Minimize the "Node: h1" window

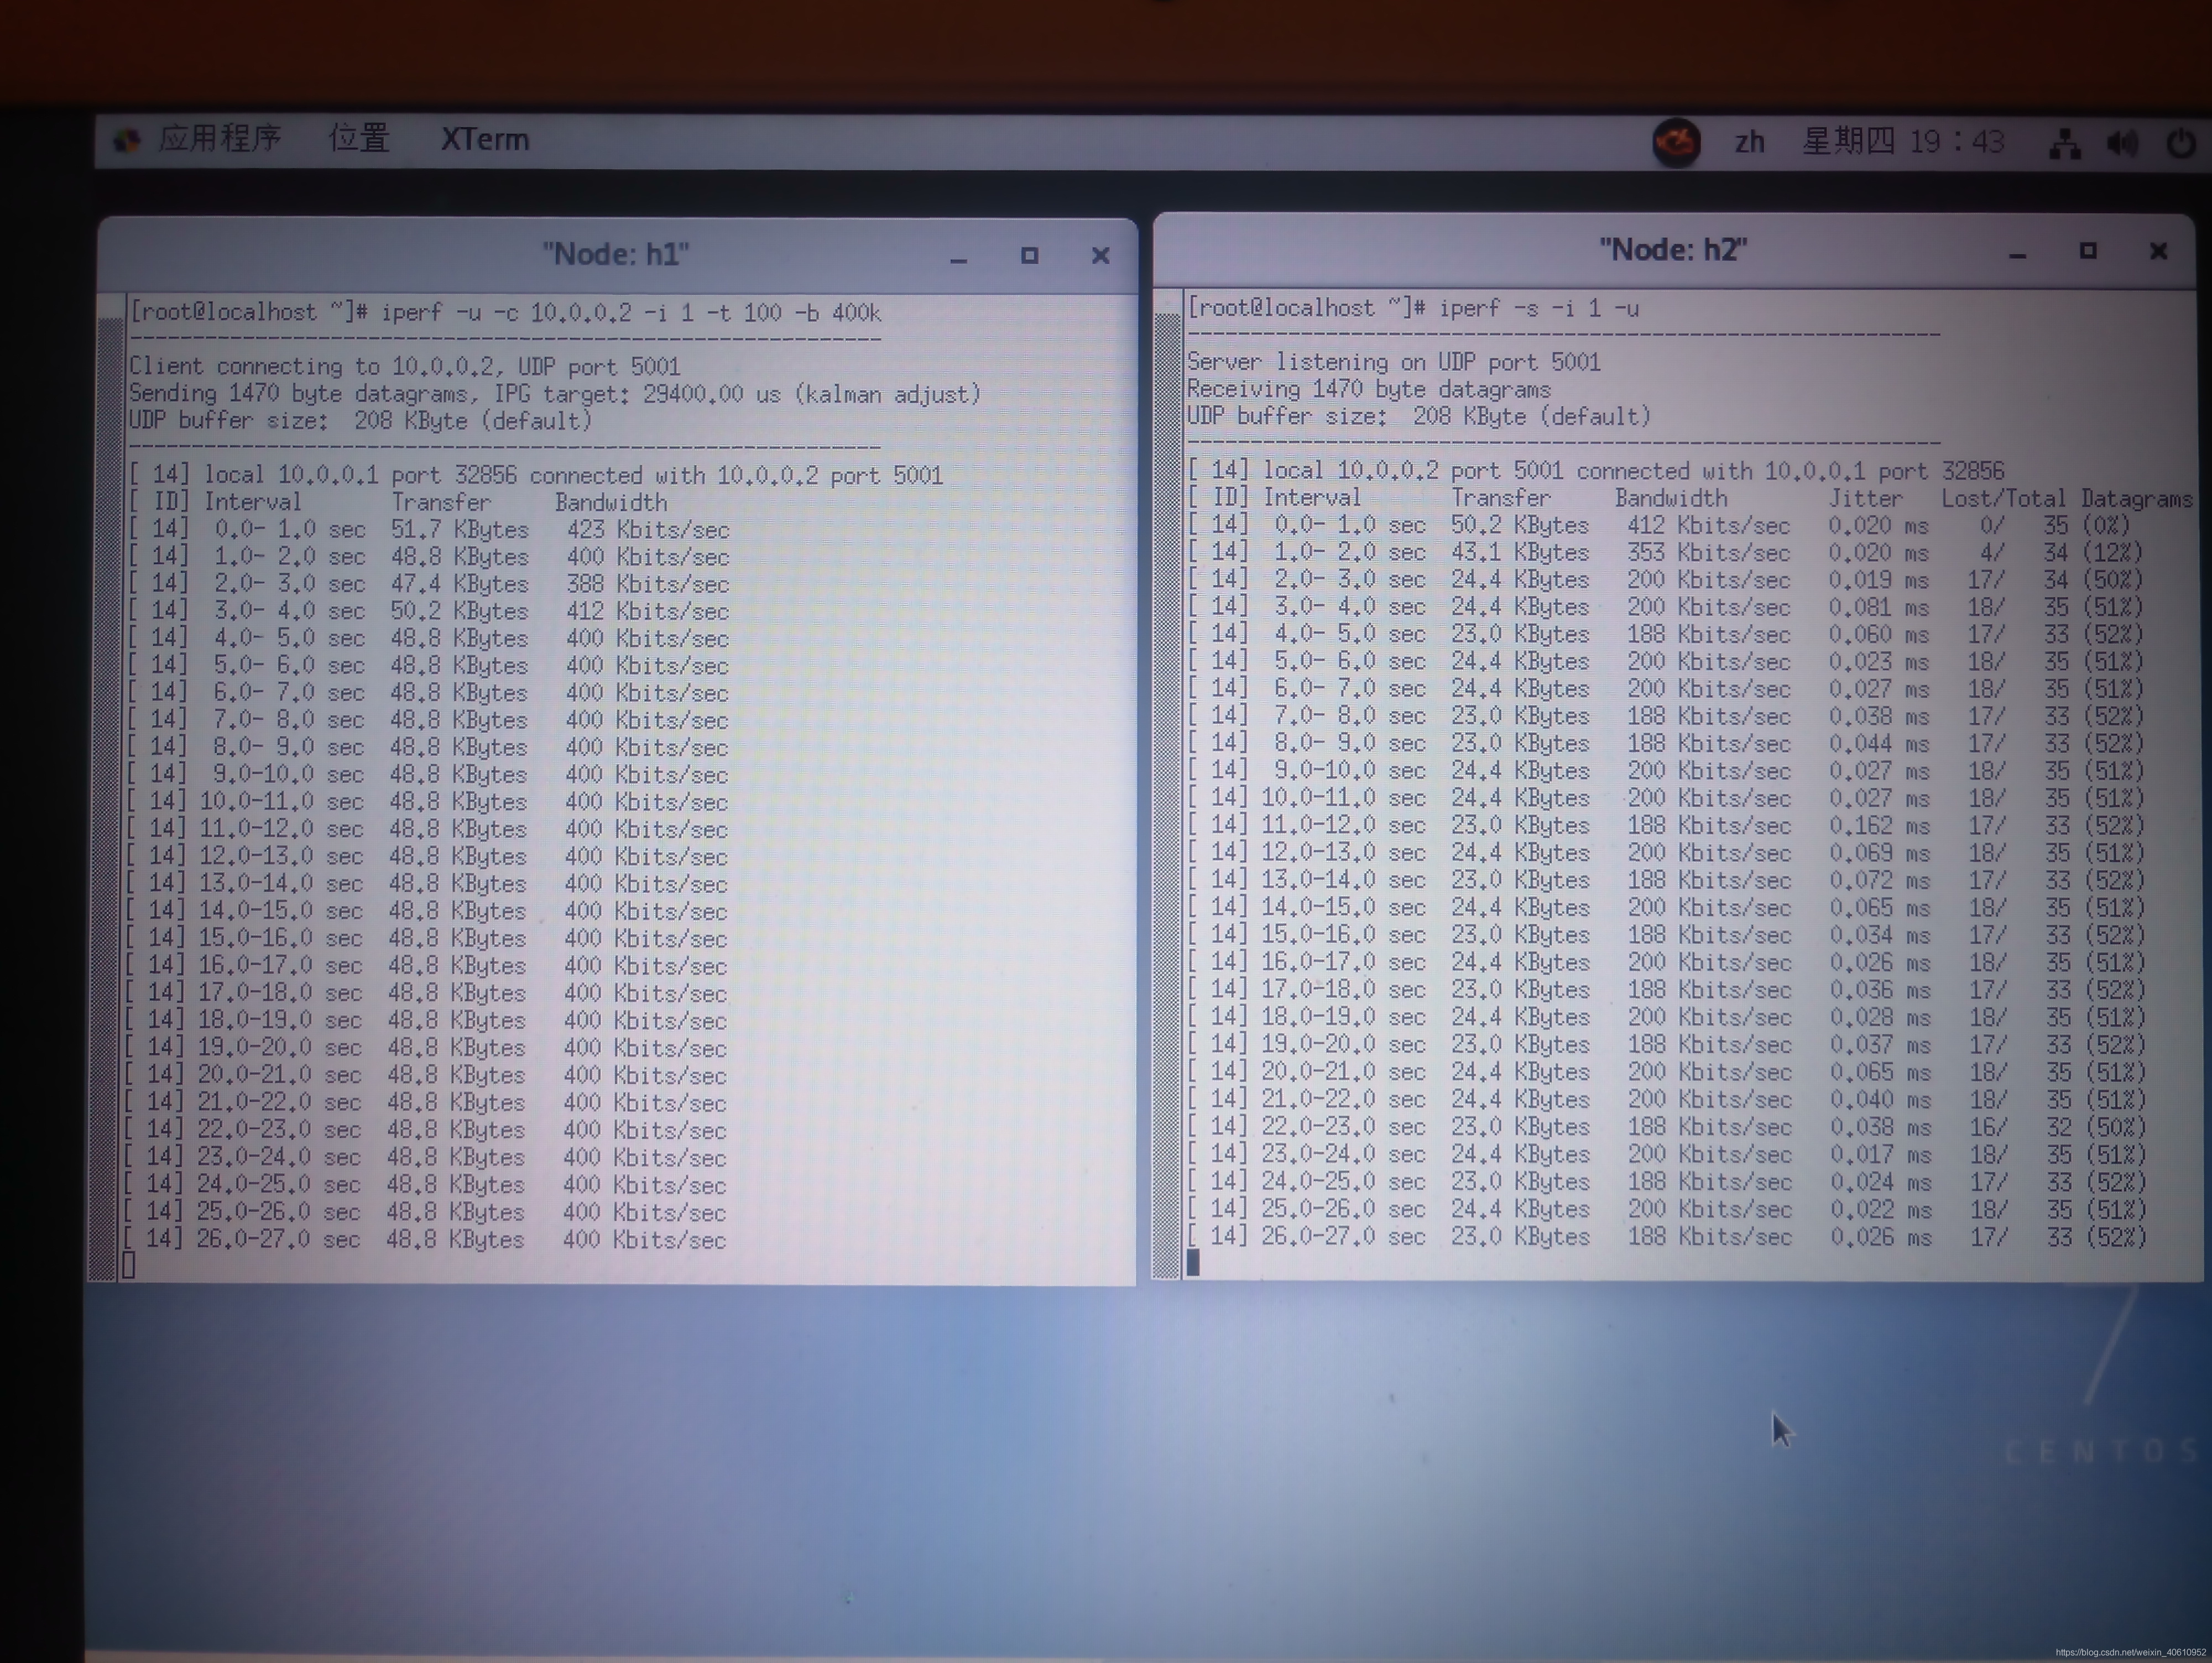[958, 258]
